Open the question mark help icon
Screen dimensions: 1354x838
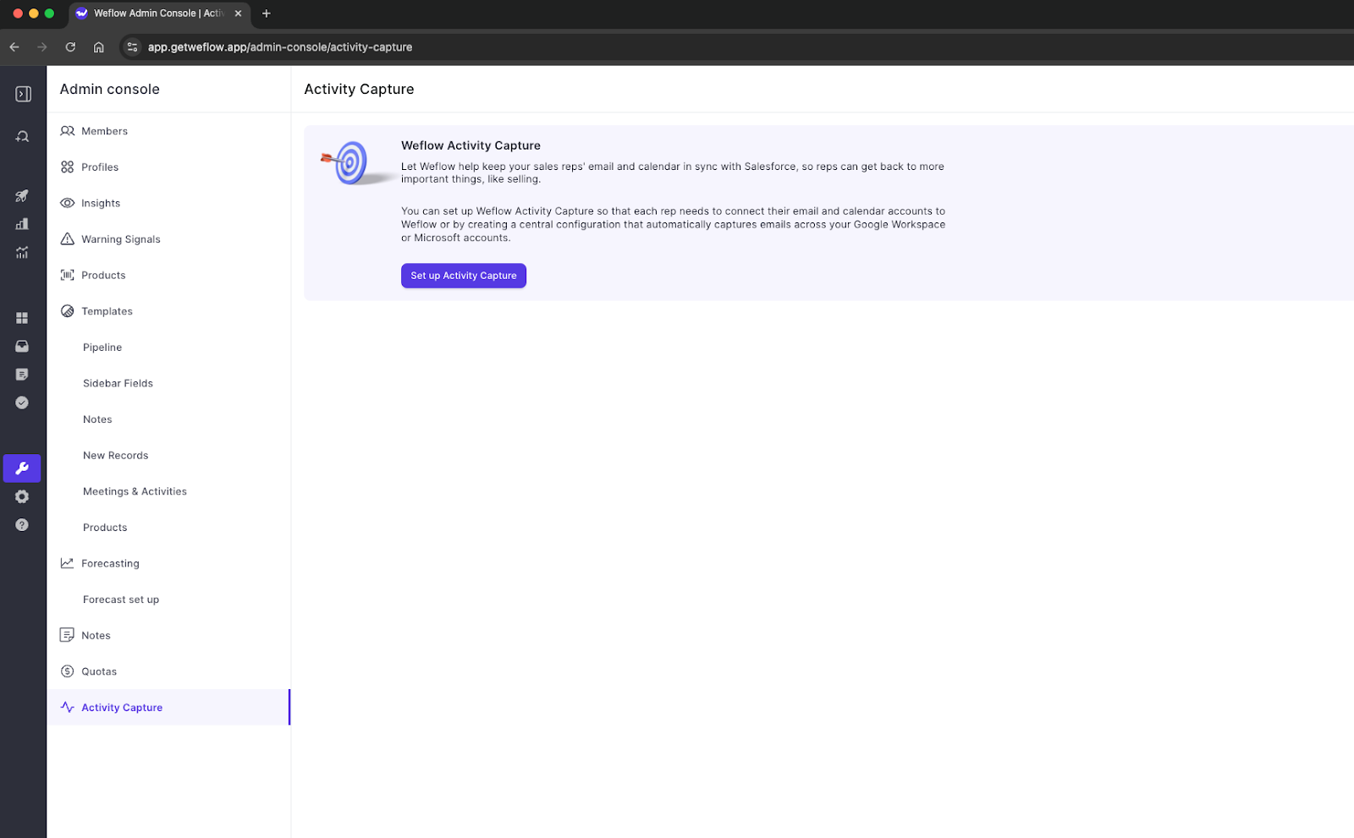click(22, 525)
